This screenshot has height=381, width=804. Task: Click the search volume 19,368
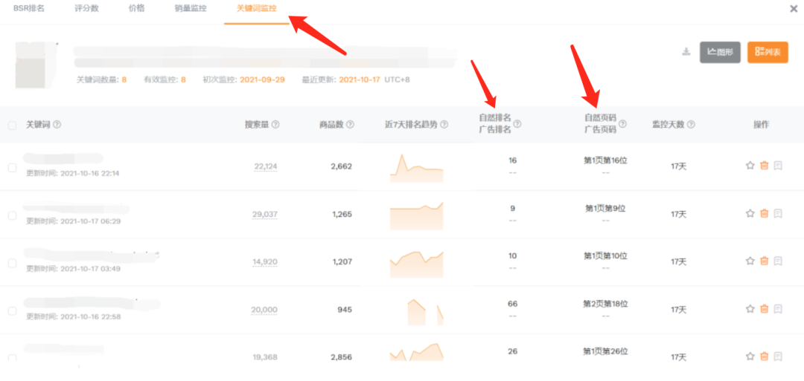(x=265, y=357)
